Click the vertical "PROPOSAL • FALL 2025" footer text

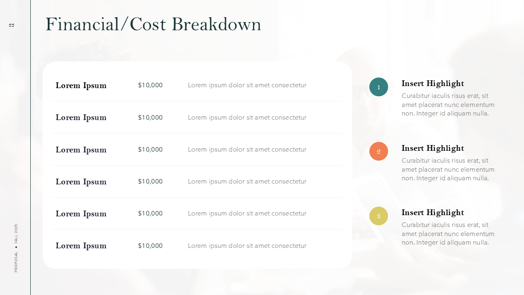coord(16,248)
